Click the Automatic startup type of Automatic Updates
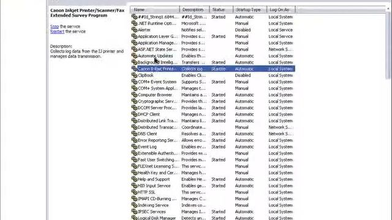Image resolution: width=392 pixels, height=220 pixels. click(244, 56)
